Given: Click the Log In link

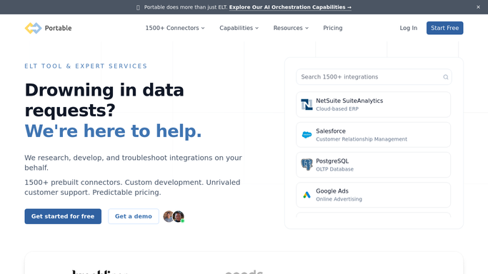Looking at the screenshot, I should (x=408, y=28).
